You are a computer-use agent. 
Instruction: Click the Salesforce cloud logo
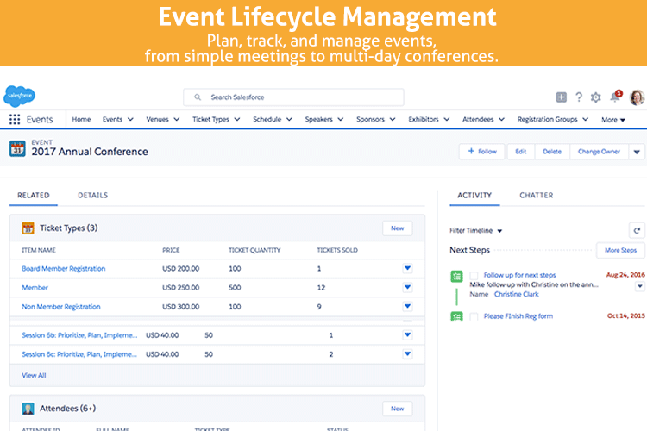pos(19,96)
